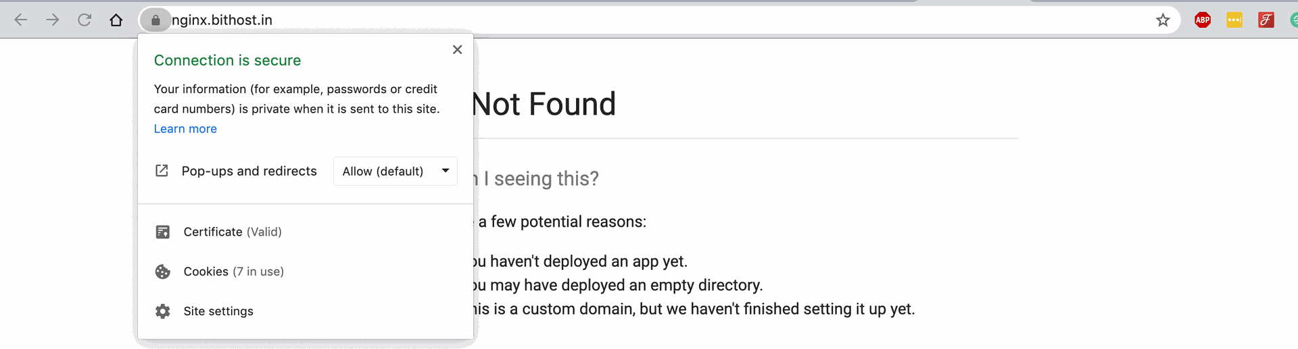Close the Connection is secure popup

458,49
